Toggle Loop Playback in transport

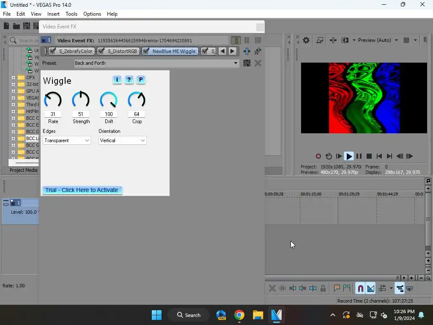(328, 157)
